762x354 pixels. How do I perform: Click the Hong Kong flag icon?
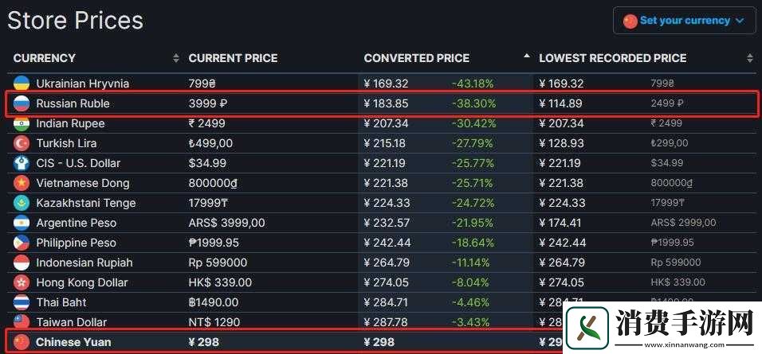tap(22, 282)
